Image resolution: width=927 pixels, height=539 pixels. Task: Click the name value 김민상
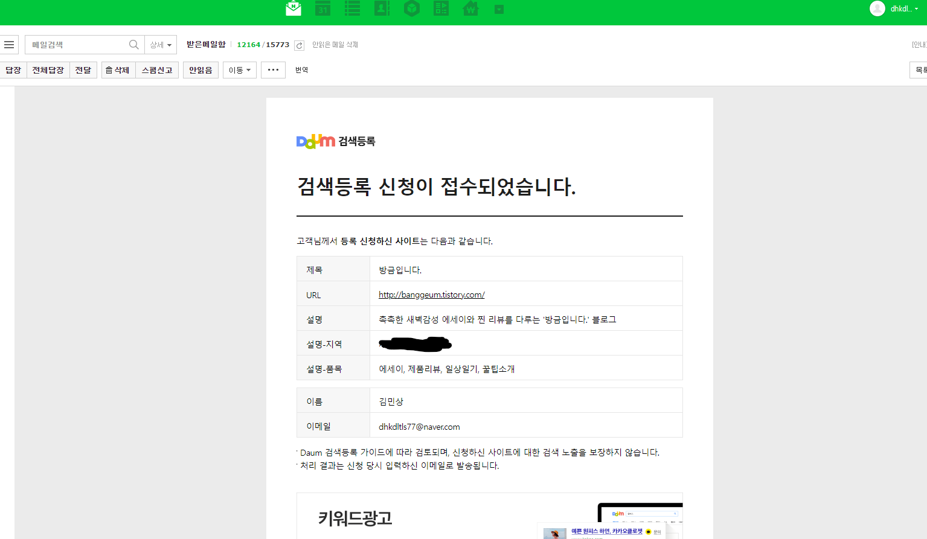(391, 401)
